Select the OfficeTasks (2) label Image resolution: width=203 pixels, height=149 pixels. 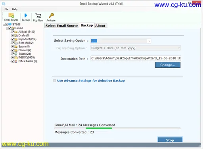click(28, 61)
